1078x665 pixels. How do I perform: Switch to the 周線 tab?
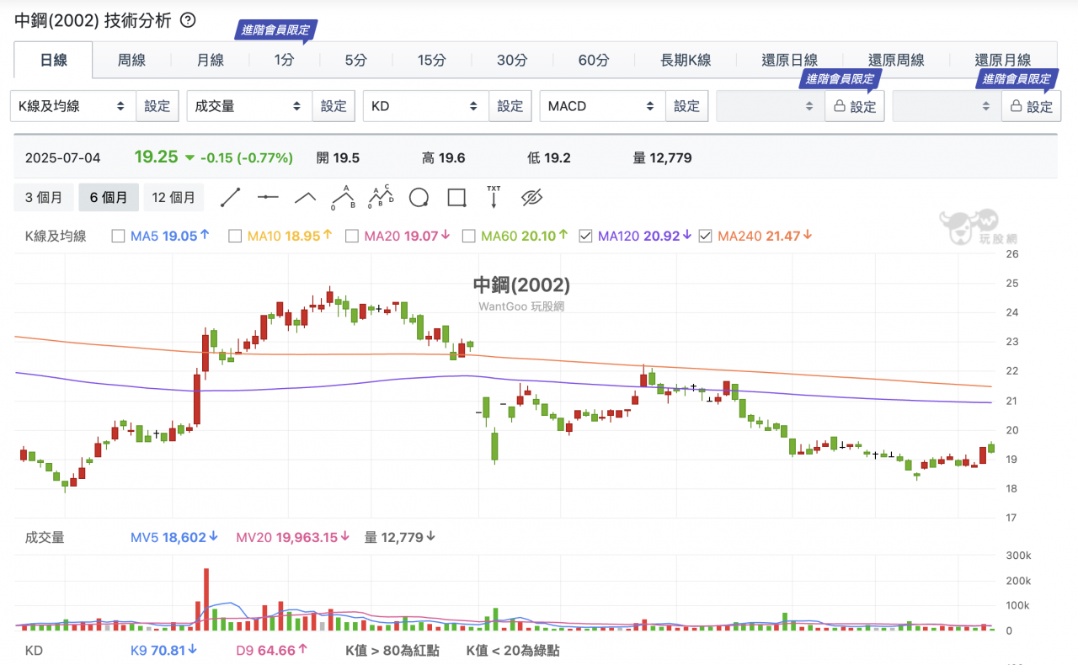coord(131,60)
